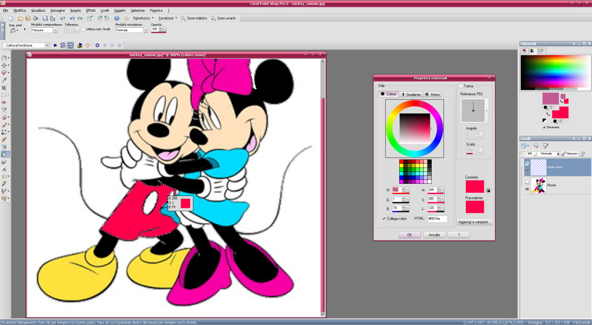Open the CatturaTavolozza script dropdown
Image resolution: width=592 pixels, height=325 pixels.
[x=47, y=45]
